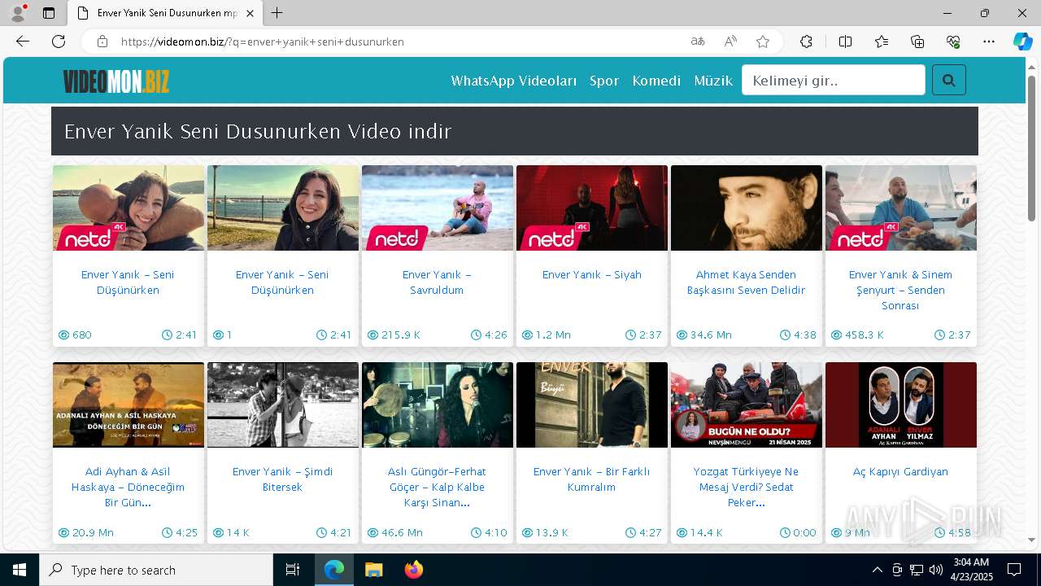This screenshot has width=1041, height=586.
Task: Open Ahmet Kaya Senden Başkasını Seven Delidir
Action: 746,282
